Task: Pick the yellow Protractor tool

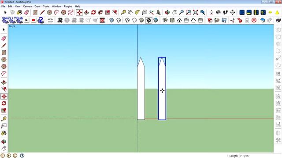Action: click(x=137, y=12)
